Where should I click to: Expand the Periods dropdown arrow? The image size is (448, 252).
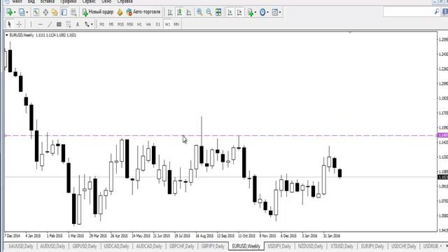(x=267, y=13)
